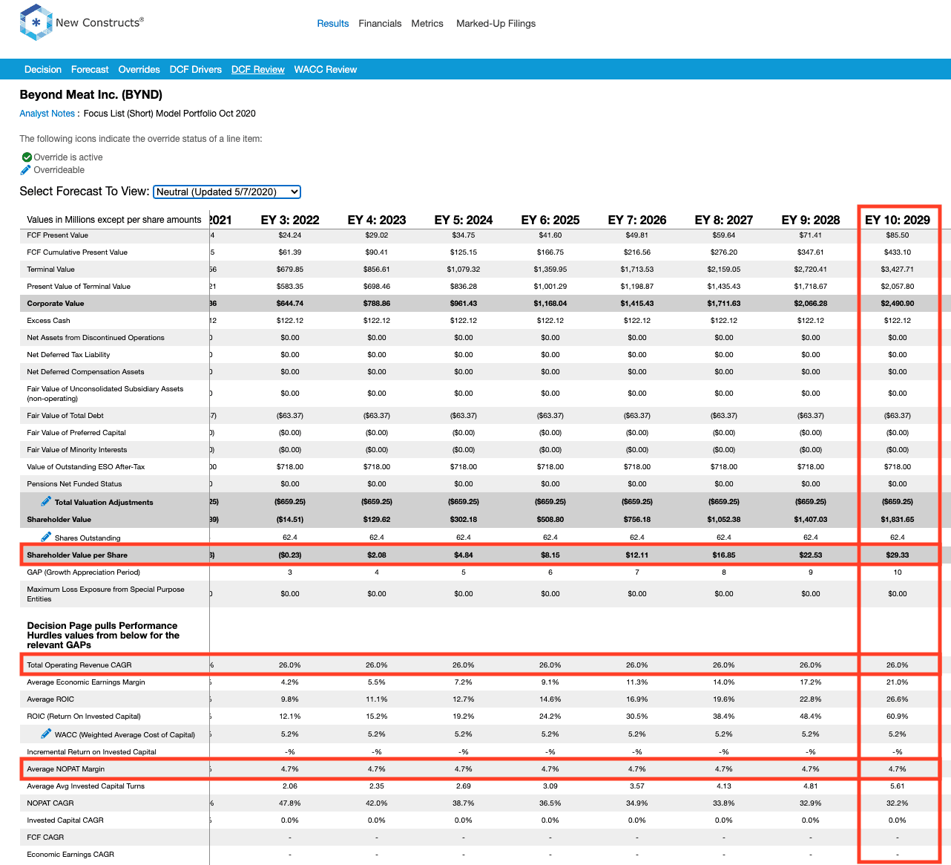Switch to the Forecast tab
This screenshot has width=951, height=865.
[90, 69]
